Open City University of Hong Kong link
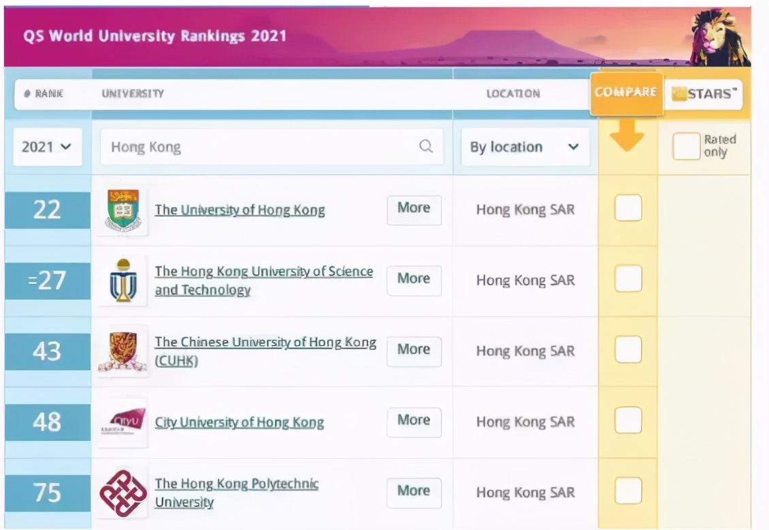This screenshot has width=769, height=530. click(240, 422)
